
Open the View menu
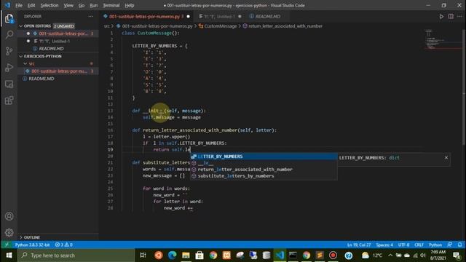tap(68, 5)
